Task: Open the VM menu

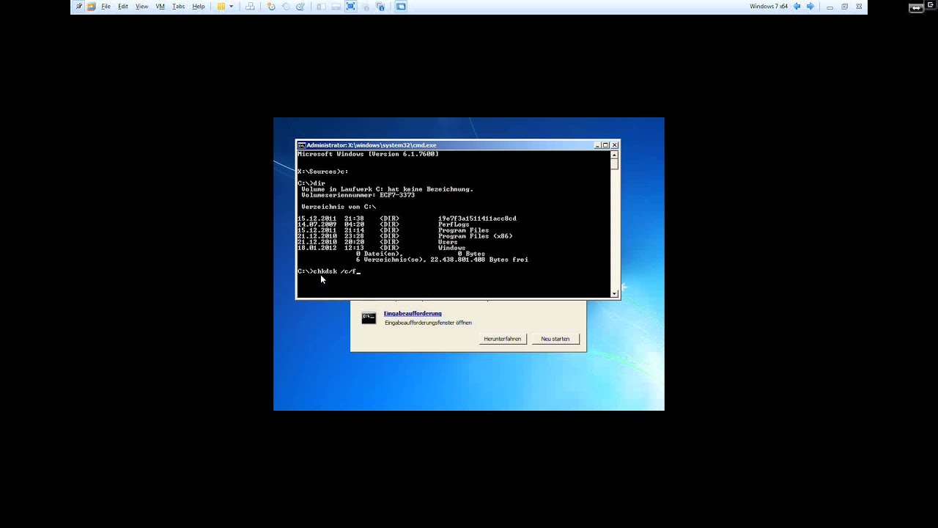Action: coord(160,7)
